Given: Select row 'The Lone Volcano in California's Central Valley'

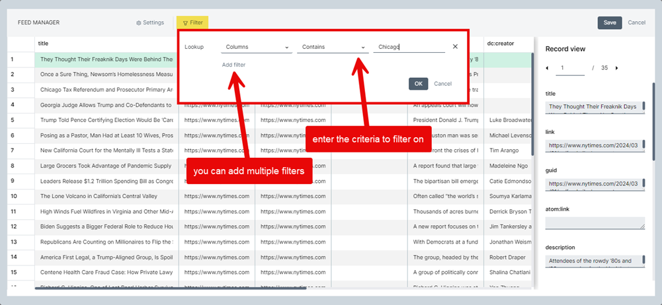Looking at the screenshot, I should (107, 196).
